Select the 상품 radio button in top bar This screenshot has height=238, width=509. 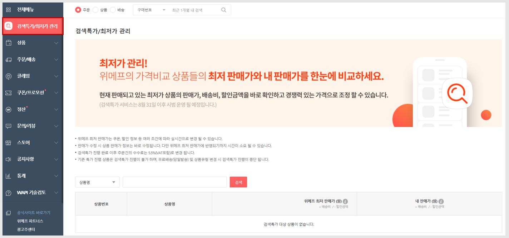pyautogui.click(x=95, y=10)
